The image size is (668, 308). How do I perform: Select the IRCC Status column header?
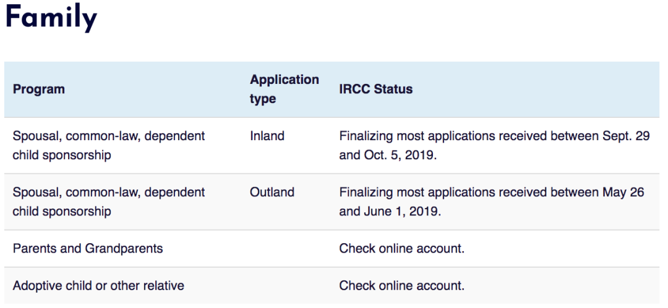[x=375, y=89]
